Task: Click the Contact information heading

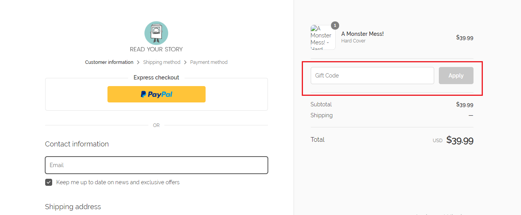Action: [x=77, y=144]
